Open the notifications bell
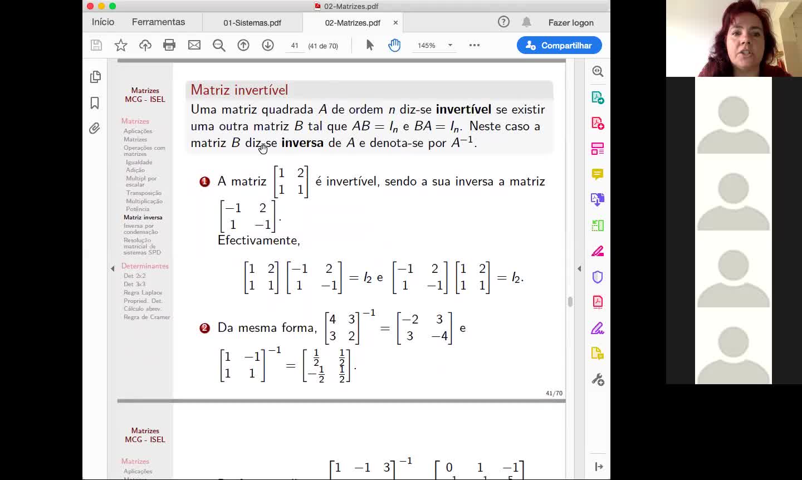Image resolution: width=802 pixels, height=480 pixels. 526,22
